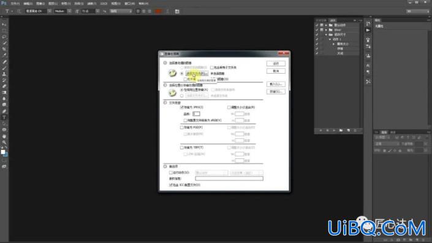Expand the '图像大小' action step
This screenshot has height=243, width=432.
(x=333, y=44)
